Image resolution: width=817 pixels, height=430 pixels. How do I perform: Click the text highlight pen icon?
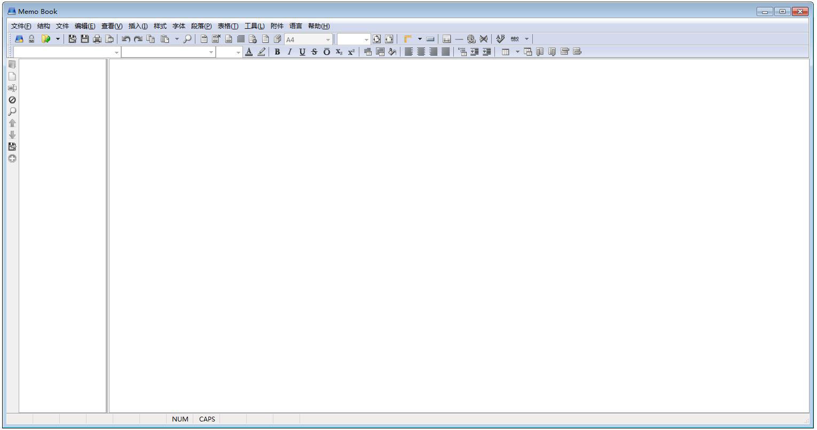click(x=261, y=52)
